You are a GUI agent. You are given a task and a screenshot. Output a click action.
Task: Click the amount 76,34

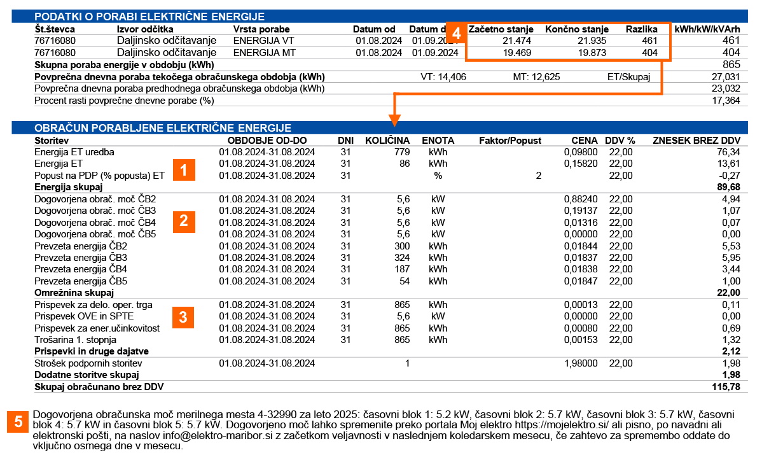[x=728, y=152]
